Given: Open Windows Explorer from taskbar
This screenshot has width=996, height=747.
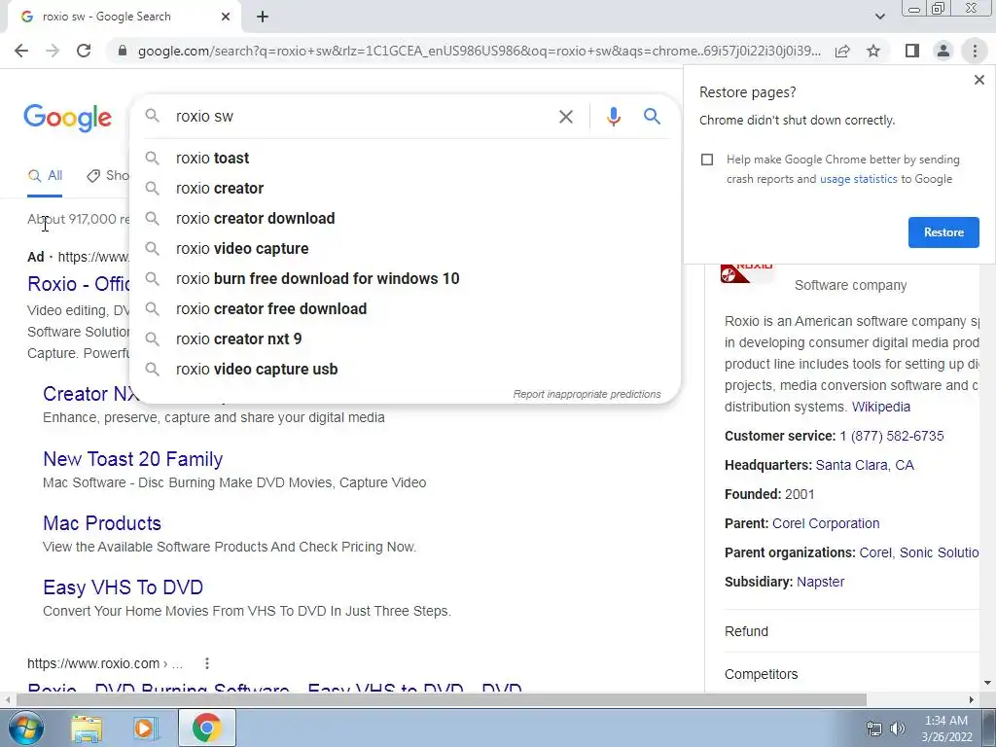Looking at the screenshot, I should (x=87, y=728).
